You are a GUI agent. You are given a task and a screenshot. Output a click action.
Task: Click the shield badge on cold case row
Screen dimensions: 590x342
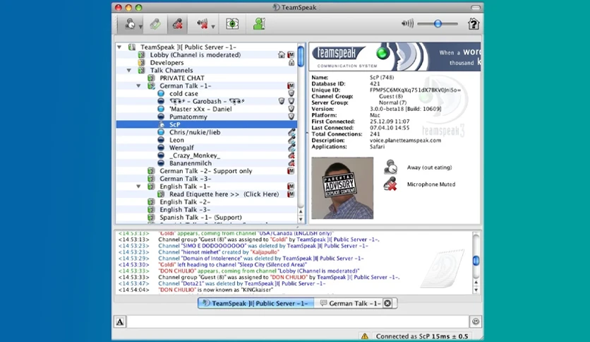coord(291,94)
